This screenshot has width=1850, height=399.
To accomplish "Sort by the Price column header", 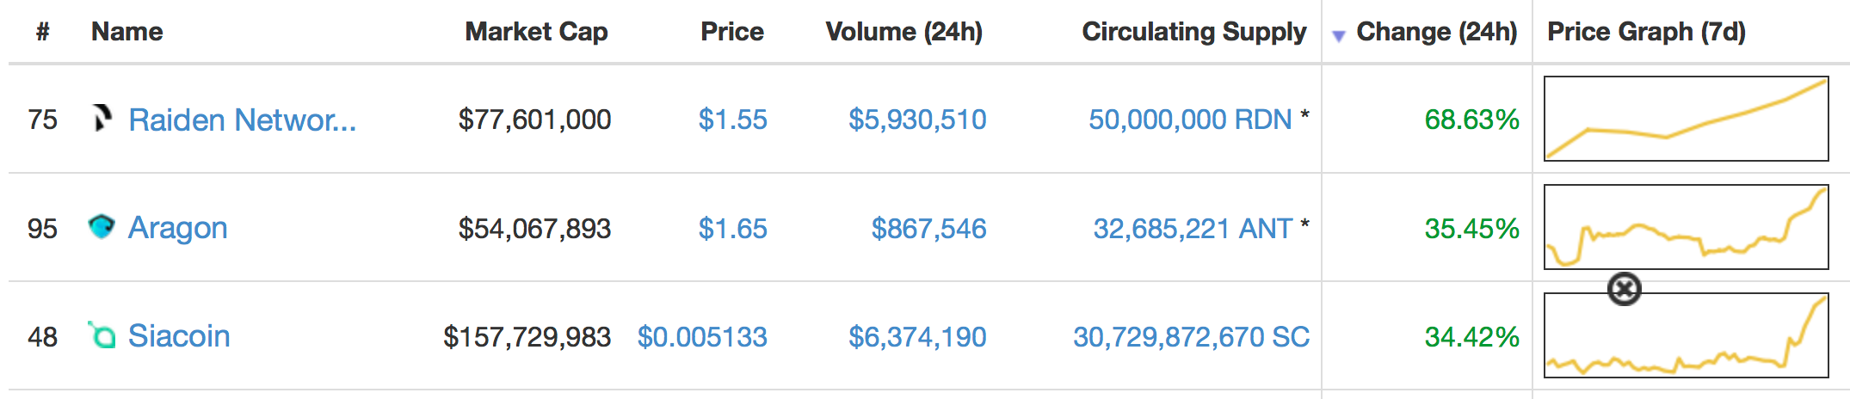I will 732,32.
